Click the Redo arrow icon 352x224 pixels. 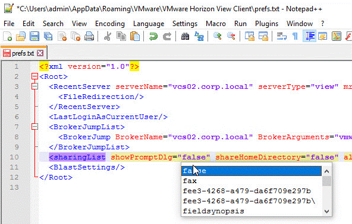(x=167, y=36)
